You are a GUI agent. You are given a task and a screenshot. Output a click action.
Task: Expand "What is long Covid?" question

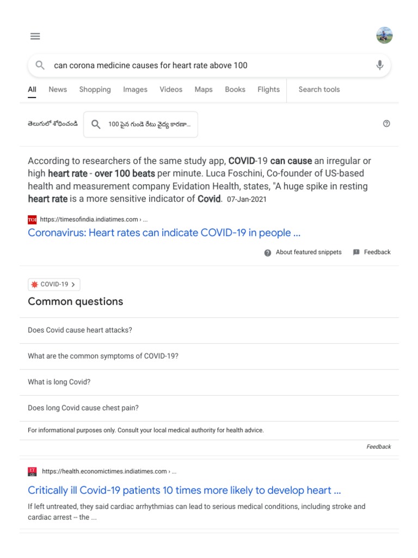[x=59, y=382]
